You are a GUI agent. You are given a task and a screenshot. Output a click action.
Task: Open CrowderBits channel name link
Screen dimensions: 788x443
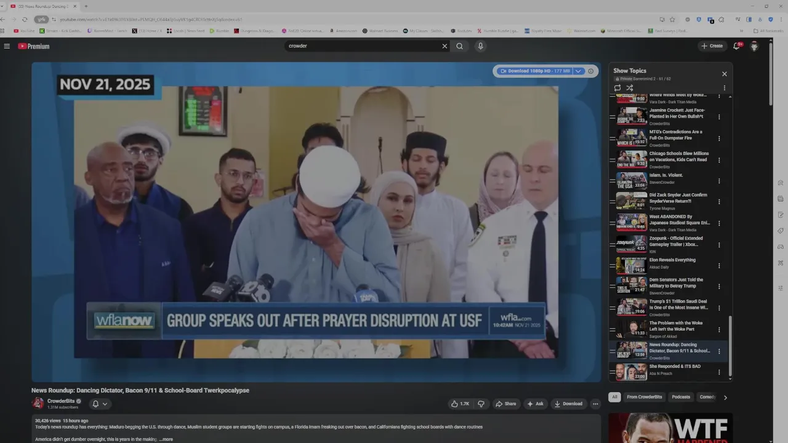pyautogui.click(x=61, y=401)
